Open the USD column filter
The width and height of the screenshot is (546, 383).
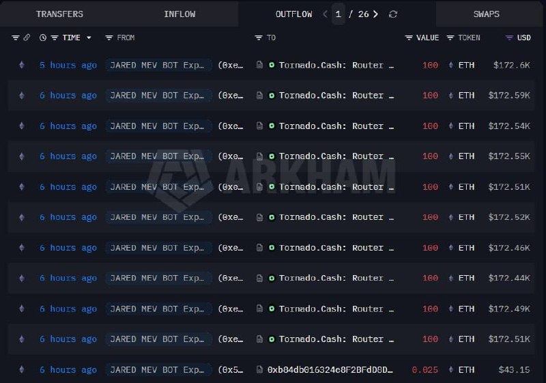[509, 38]
